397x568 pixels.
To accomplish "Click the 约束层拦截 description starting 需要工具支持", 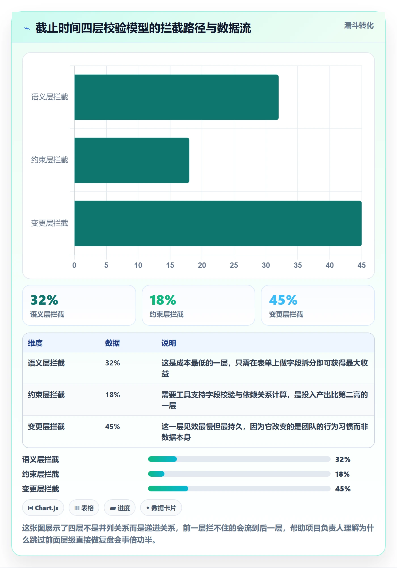I will point(265,400).
